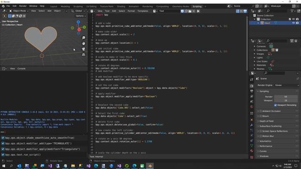Viewport: 301px width, 169px height.
Task: Switch to Modeling workspace tab
Action: [65, 6]
